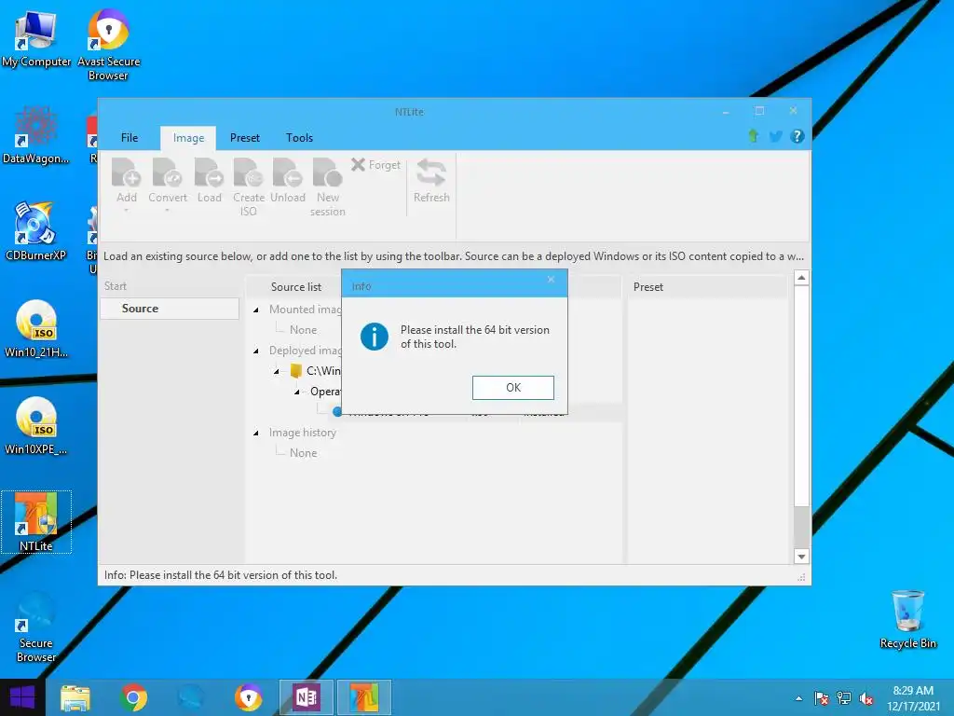This screenshot has height=716, width=954.
Task: Open Google Chrome from taskbar
Action: point(134,697)
